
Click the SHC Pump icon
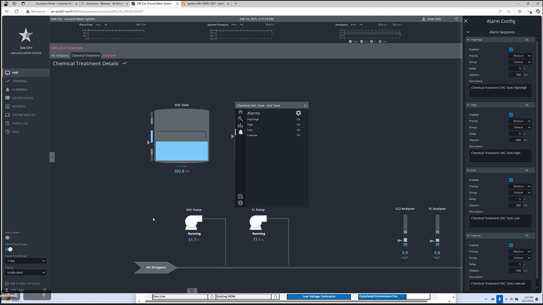193,222
